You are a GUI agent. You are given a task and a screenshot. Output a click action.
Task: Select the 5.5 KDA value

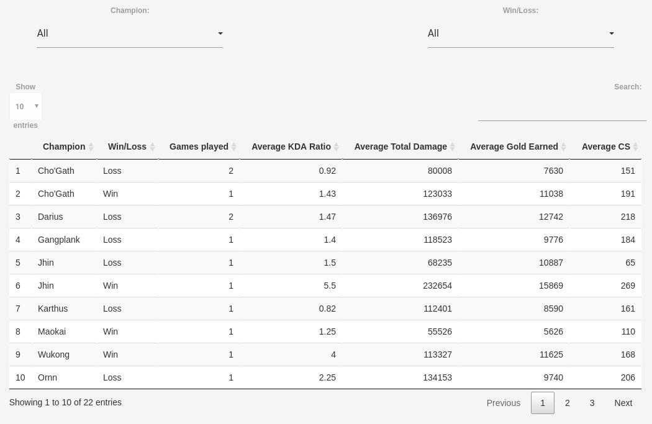click(x=330, y=286)
